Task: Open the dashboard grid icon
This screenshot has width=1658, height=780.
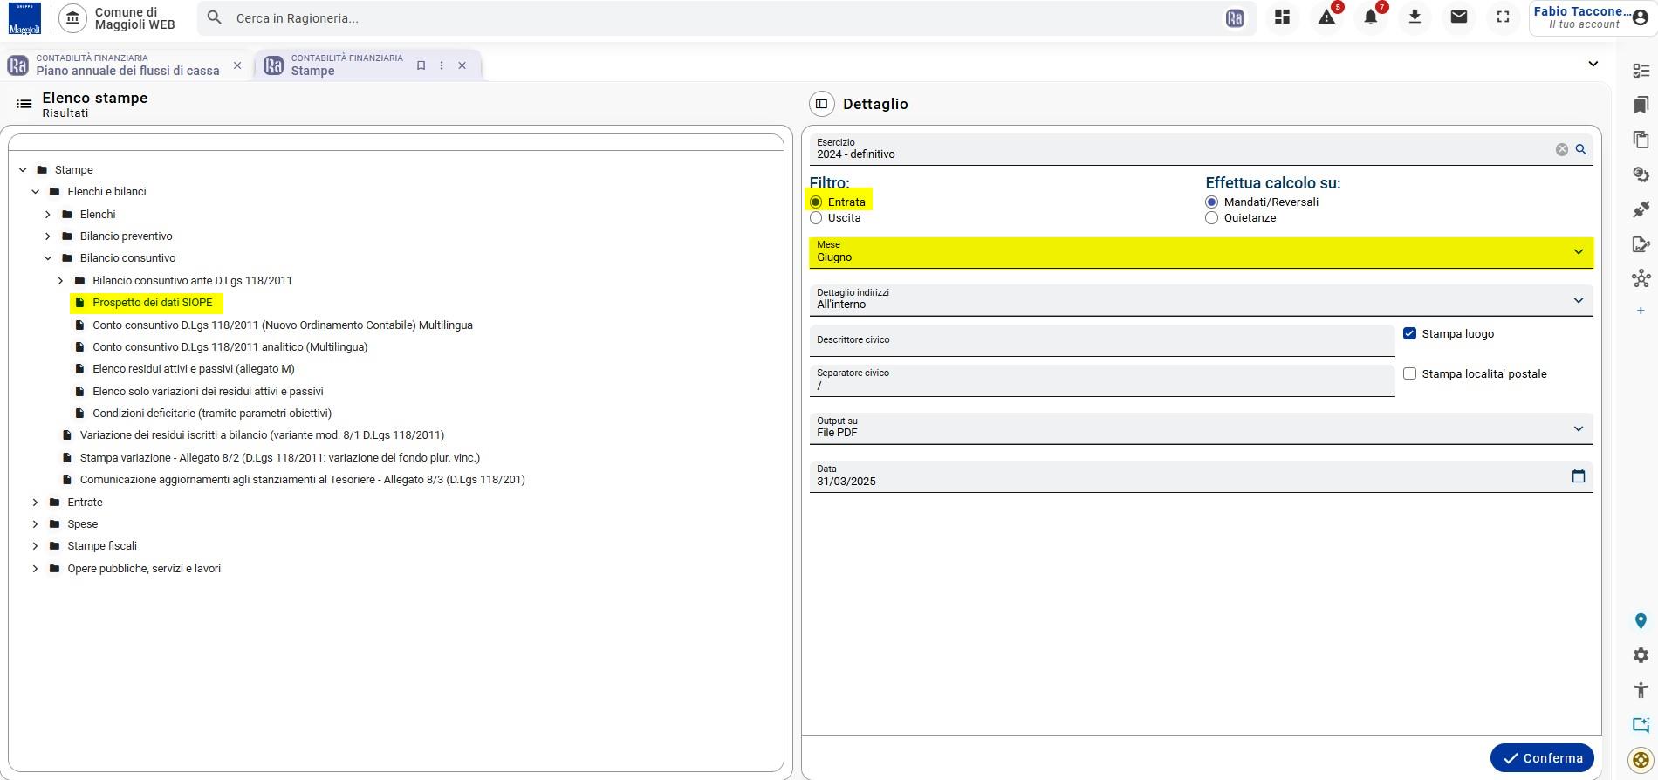Action: pyautogui.click(x=1282, y=17)
